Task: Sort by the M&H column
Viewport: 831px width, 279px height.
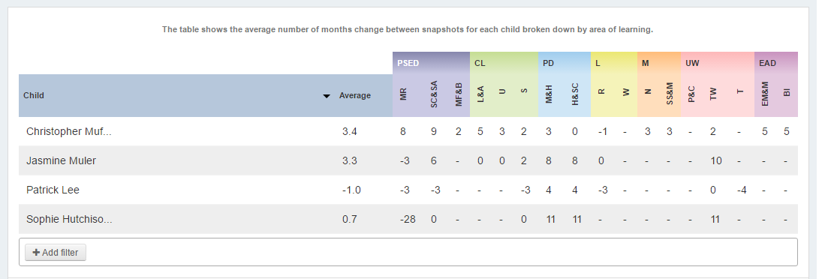Action: (549, 96)
